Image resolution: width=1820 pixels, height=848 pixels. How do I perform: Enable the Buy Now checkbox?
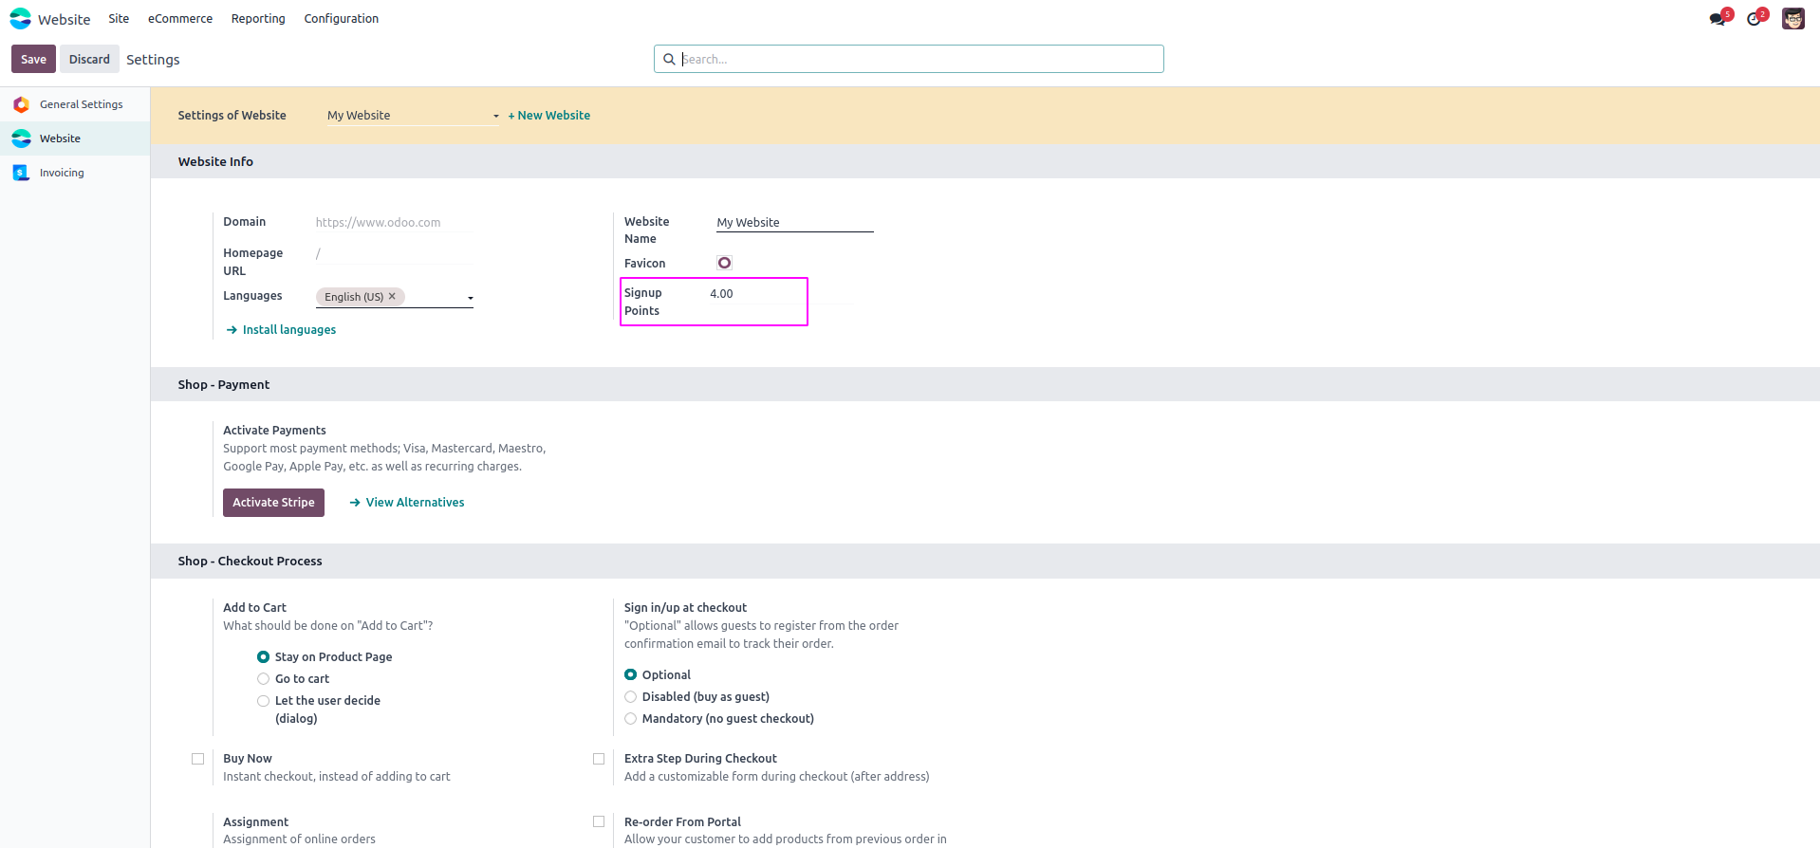tap(198, 759)
